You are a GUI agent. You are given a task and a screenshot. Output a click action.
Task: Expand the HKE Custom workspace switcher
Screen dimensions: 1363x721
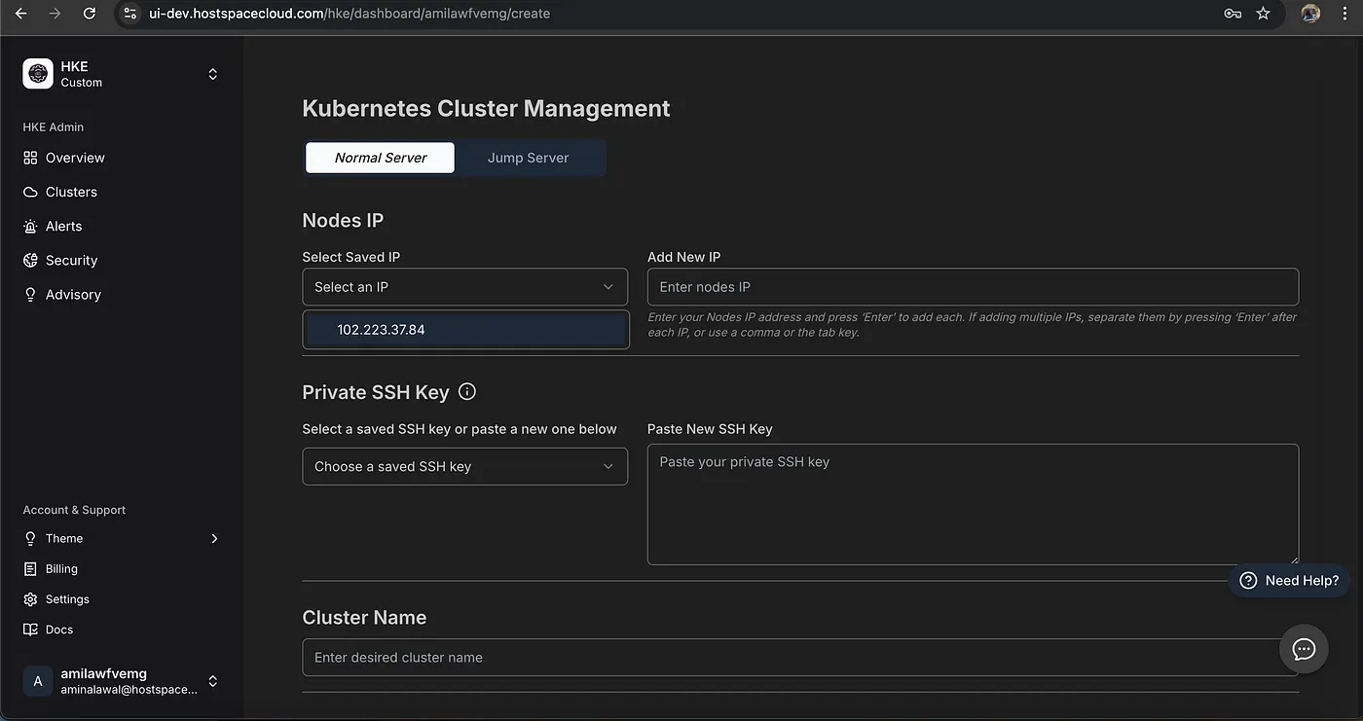tap(212, 74)
